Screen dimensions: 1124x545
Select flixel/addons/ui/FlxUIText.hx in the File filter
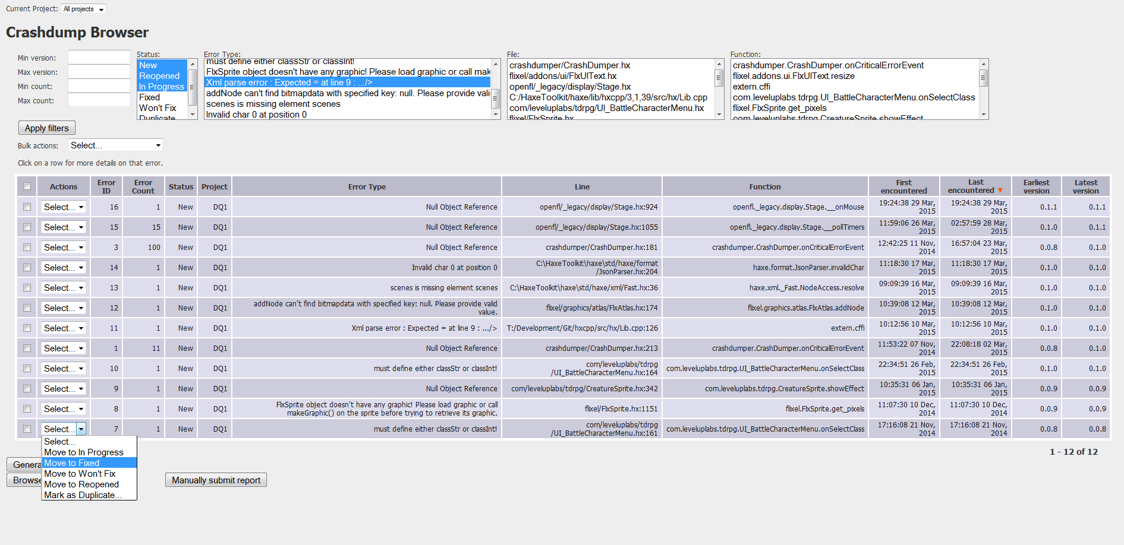[611, 76]
